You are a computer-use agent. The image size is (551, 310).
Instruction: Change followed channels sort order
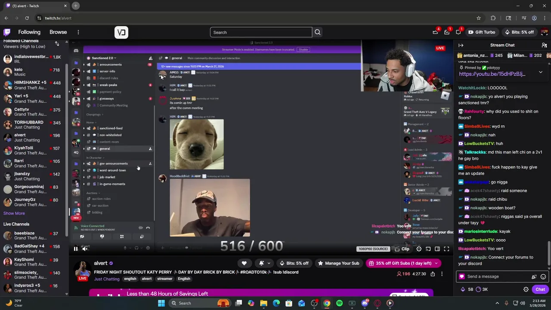[x=57, y=44]
